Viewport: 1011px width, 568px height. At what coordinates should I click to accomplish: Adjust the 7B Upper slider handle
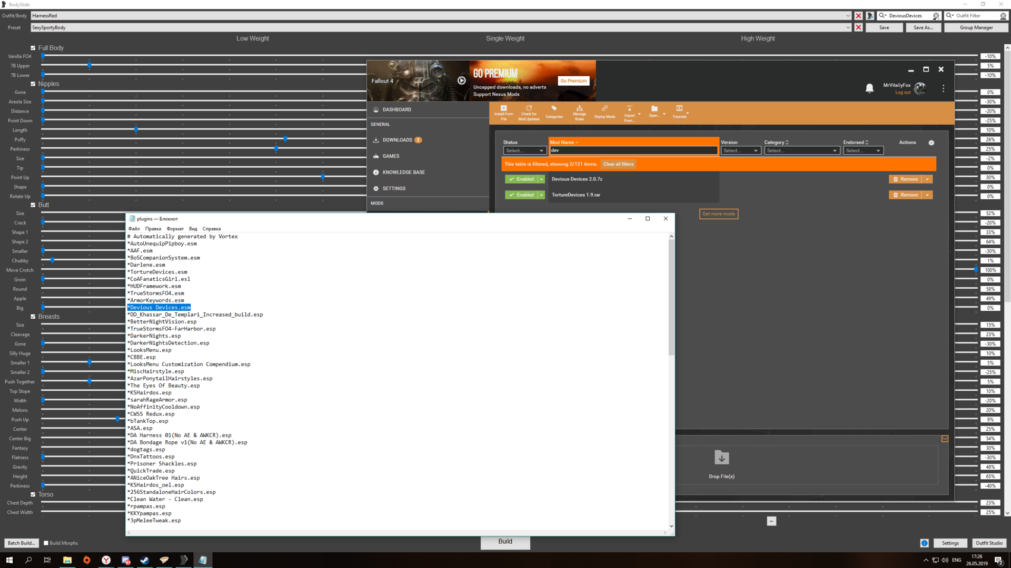(90, 65)
